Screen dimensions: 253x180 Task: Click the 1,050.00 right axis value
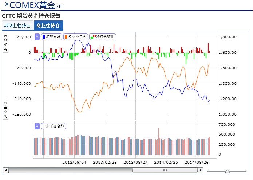coord(228,115)
